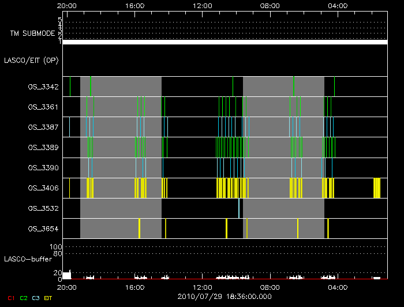
Task: Click the white TM SUBMODE level bar
Action: pyautogui.click(x=225, y=42)
